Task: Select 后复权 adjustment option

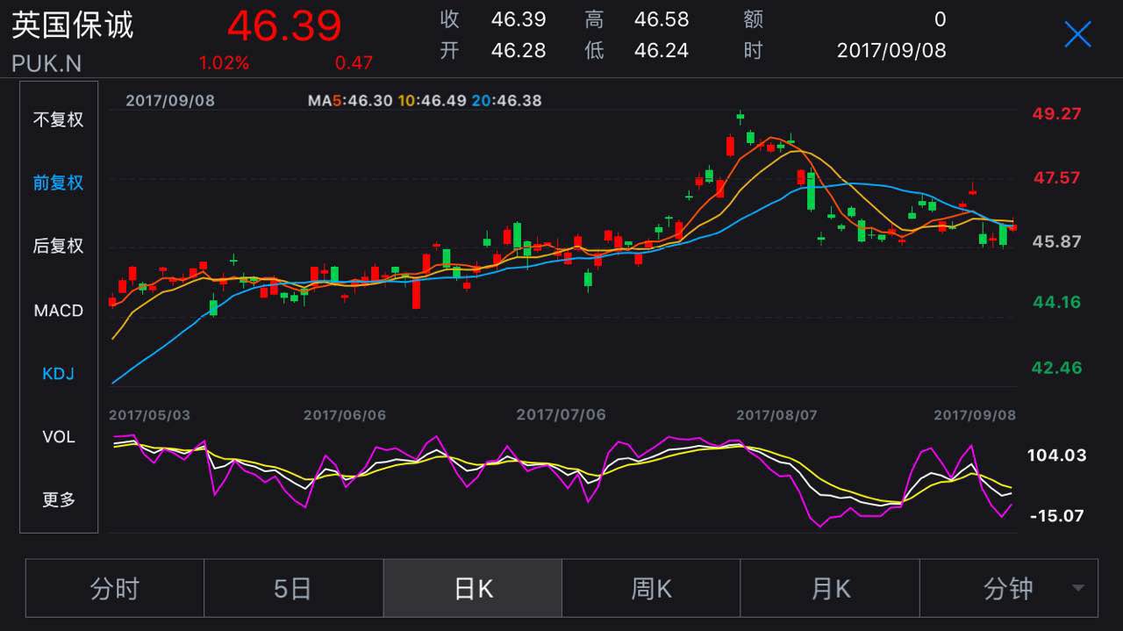Action: (59, 246)
